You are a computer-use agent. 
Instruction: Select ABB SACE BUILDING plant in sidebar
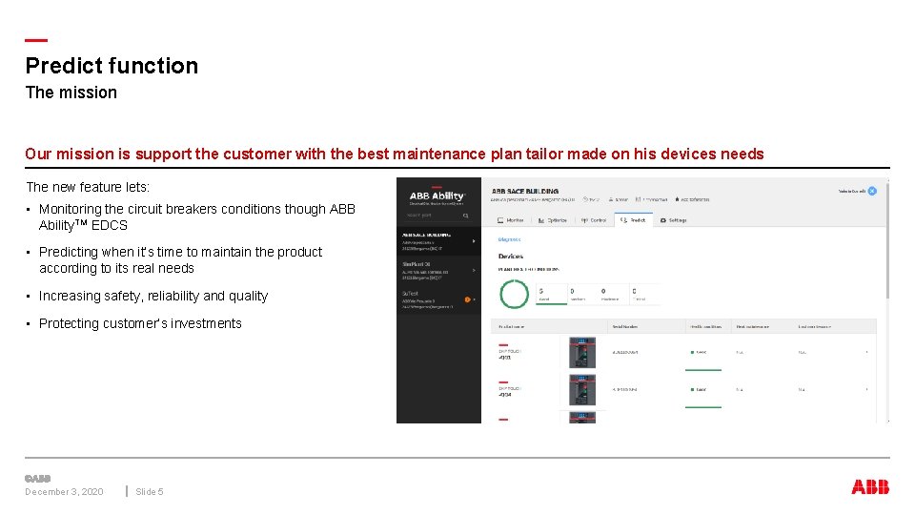pyautogui.click(x=438, y=241)
